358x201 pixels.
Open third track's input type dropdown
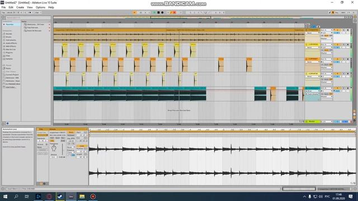tap(327, 59)
